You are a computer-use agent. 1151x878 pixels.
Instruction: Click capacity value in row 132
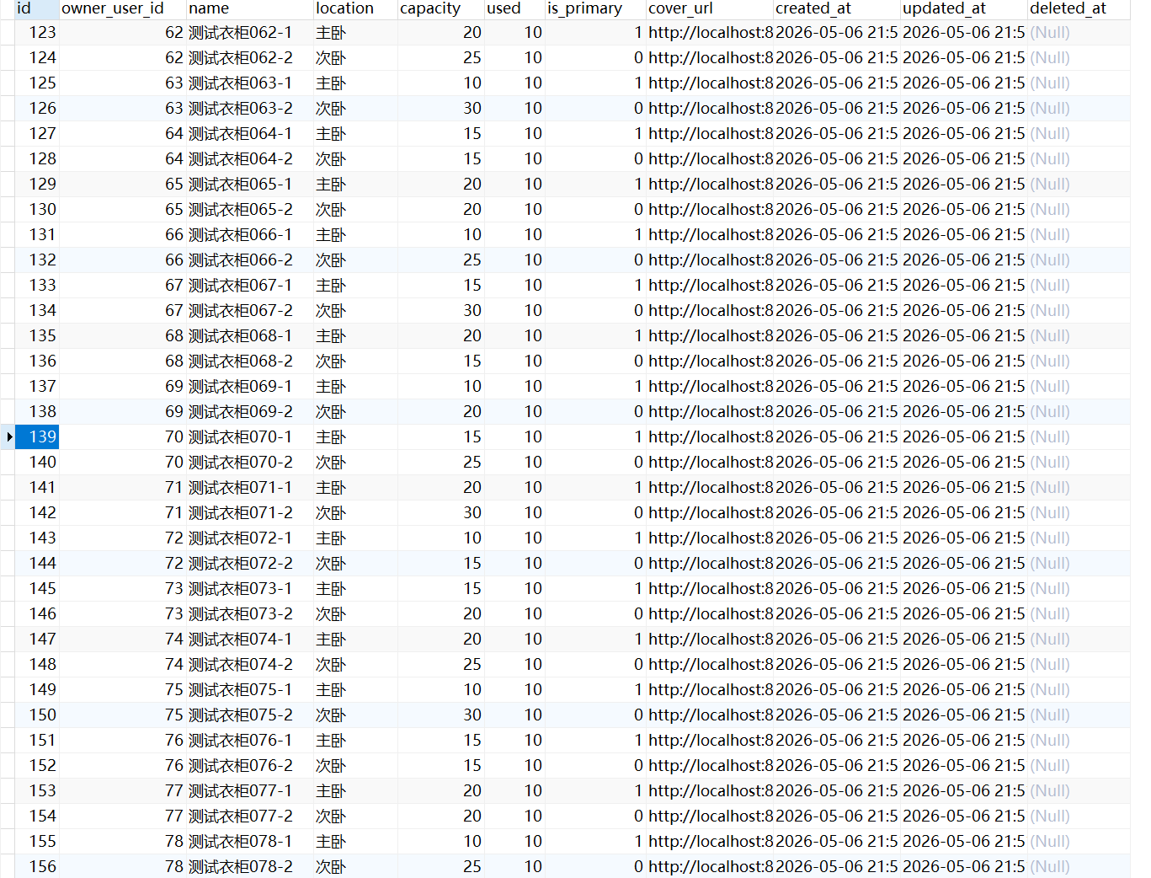[440, 260]
